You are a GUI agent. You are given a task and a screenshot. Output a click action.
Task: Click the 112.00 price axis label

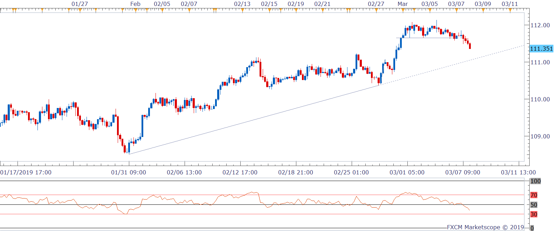coord(540,25)
